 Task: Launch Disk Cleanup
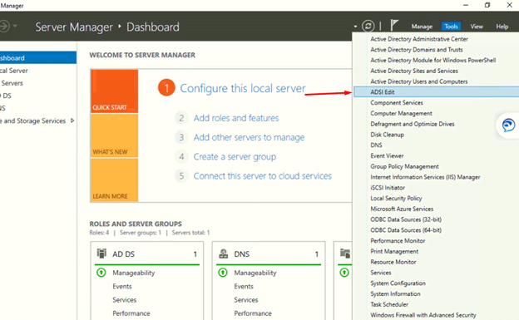point(388,135)
